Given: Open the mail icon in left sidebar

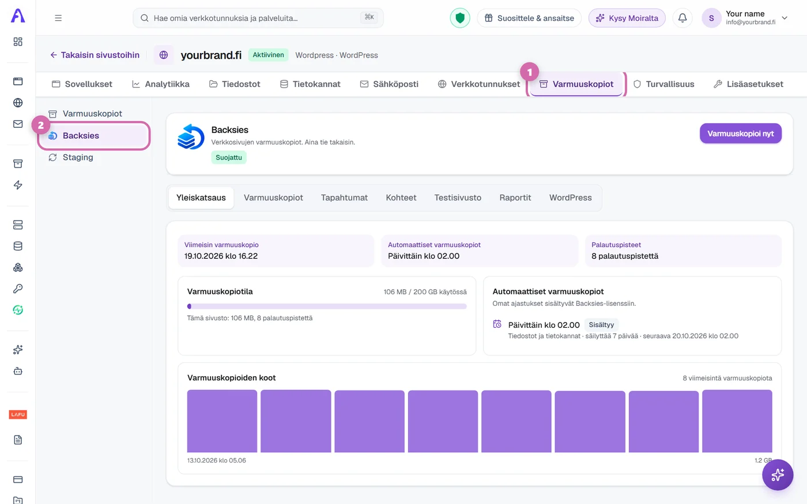Looking at the screenshot, I should [18, 124].
